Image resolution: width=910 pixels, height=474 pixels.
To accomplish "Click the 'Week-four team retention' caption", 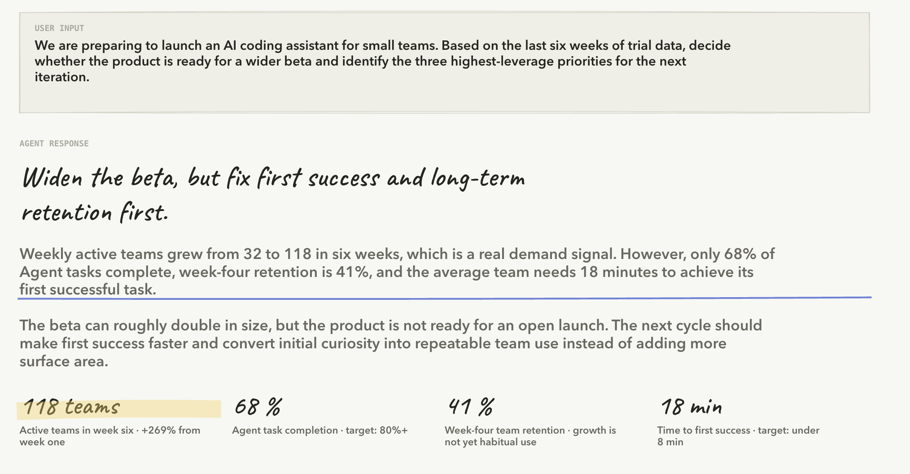I will (x=530, y=436).
